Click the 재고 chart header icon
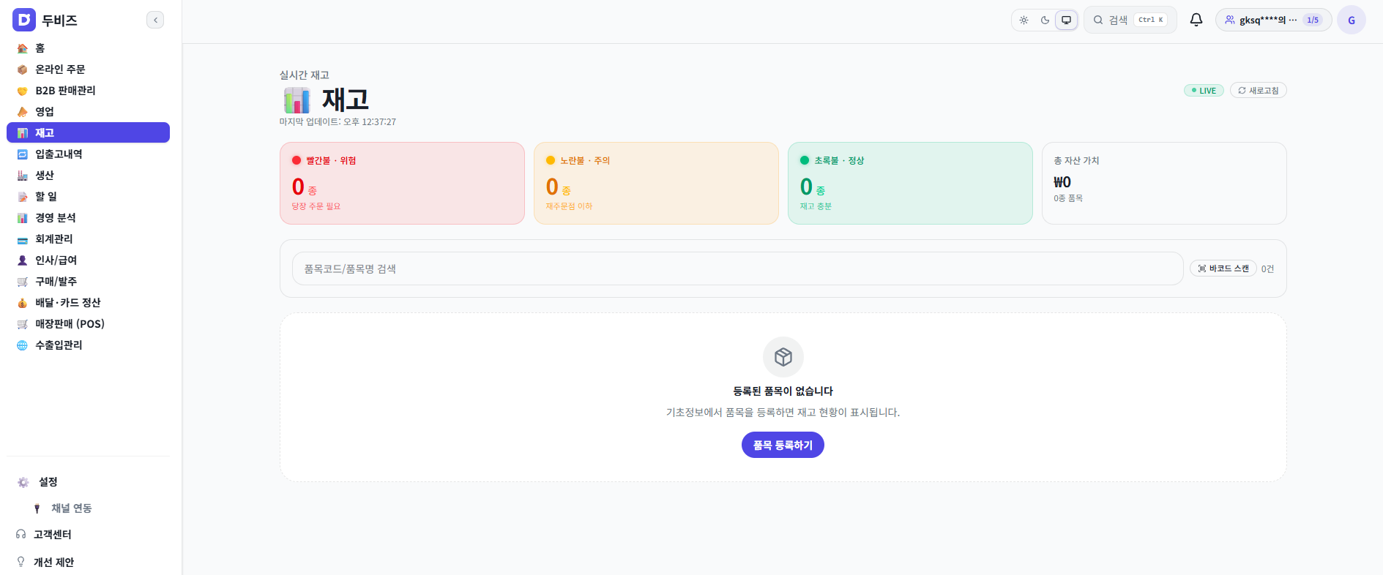Image resolution: width=1383 pixels, height=575 pixels. tap(297, 100)
